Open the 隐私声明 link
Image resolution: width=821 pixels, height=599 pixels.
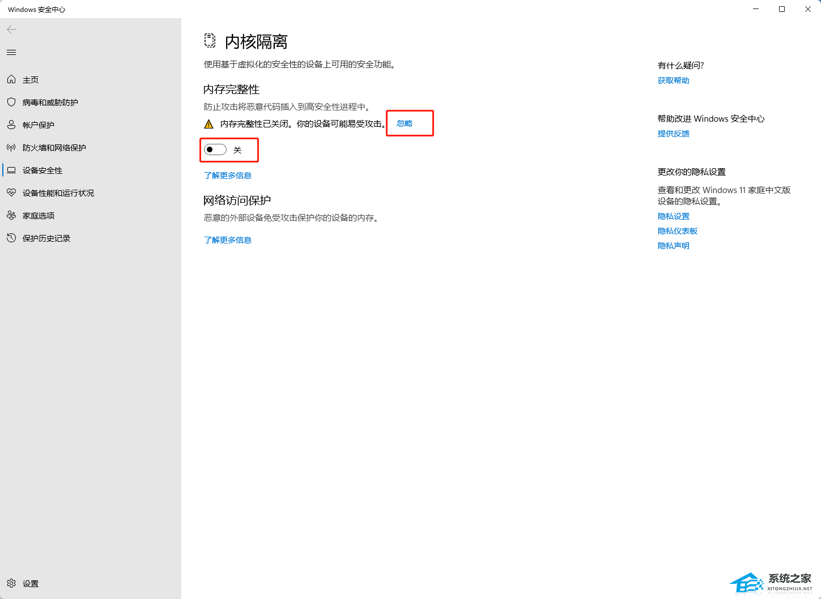(674, 246)
